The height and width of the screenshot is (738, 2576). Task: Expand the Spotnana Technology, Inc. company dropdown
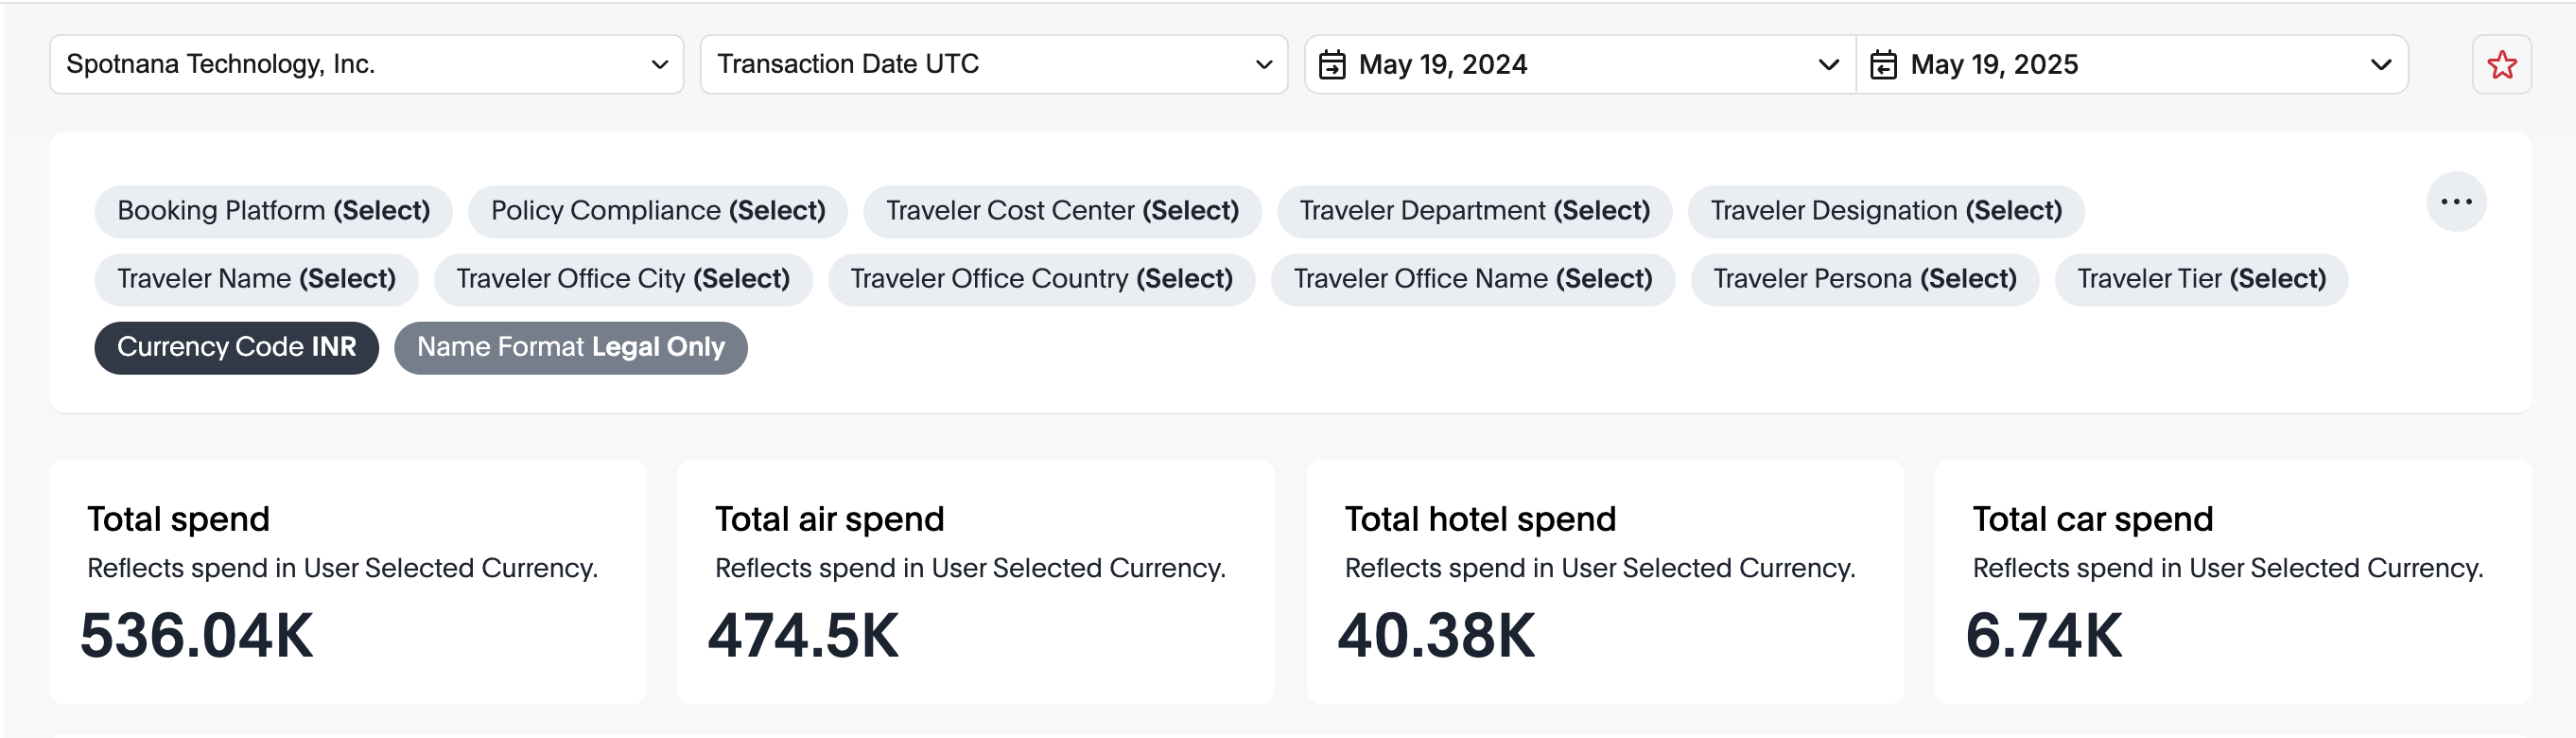(x=366, y=65)
